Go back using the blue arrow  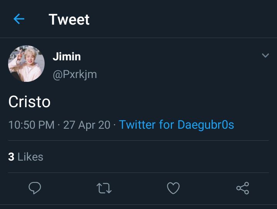click(19, 19)
